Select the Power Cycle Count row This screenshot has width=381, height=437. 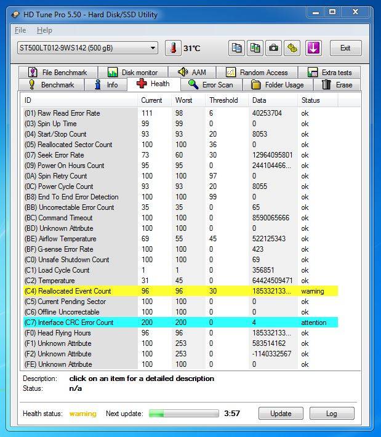click(180, 186)
